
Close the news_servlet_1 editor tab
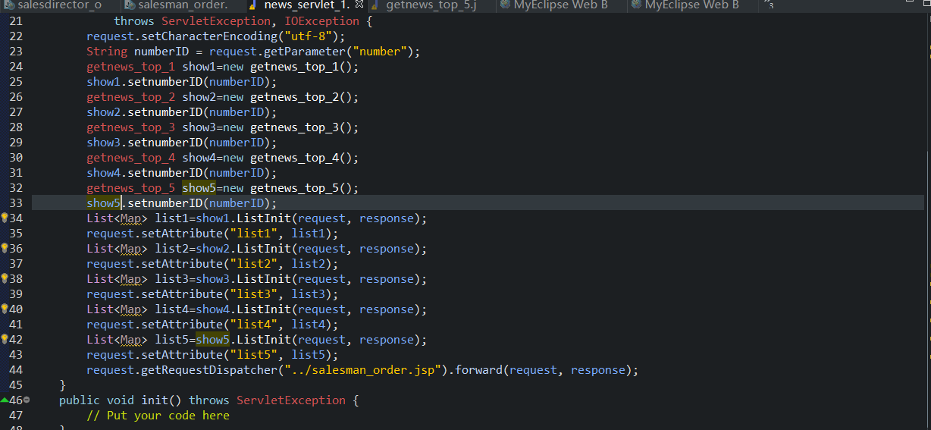coord(359,5)
